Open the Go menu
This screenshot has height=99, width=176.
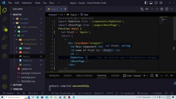[x=45, y=3]
